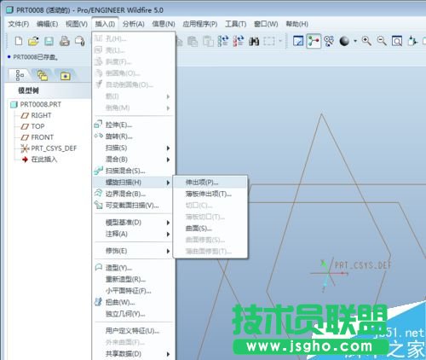Switch to the Model Tree navigator tab
The image size is (426, 360).
(20, 75)
